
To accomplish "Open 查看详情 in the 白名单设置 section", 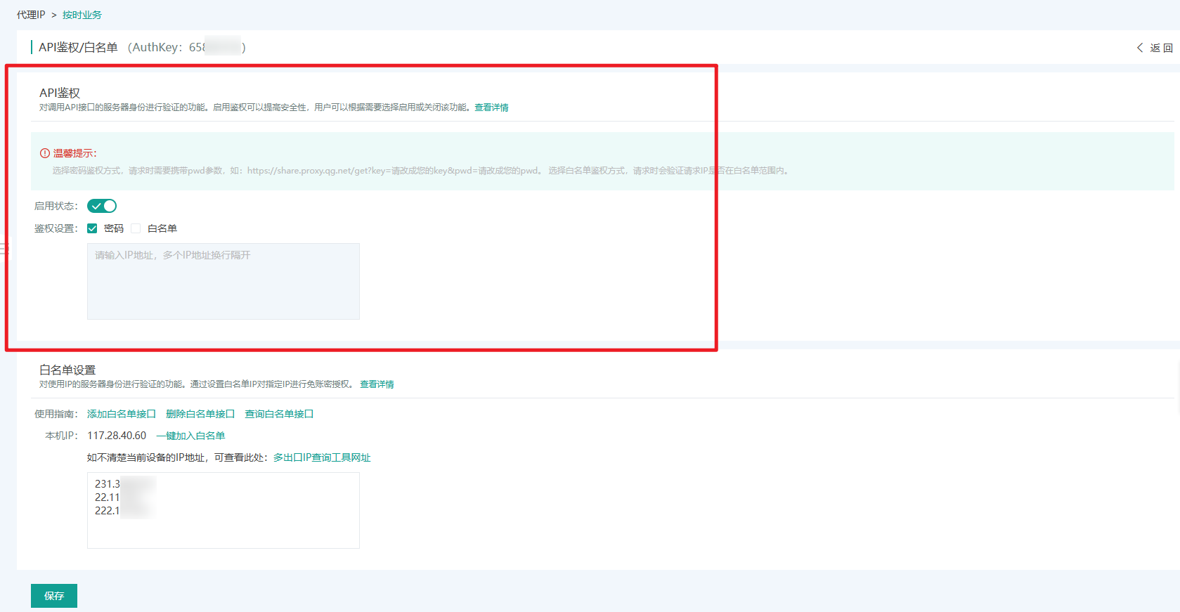I will coord(377,384).
